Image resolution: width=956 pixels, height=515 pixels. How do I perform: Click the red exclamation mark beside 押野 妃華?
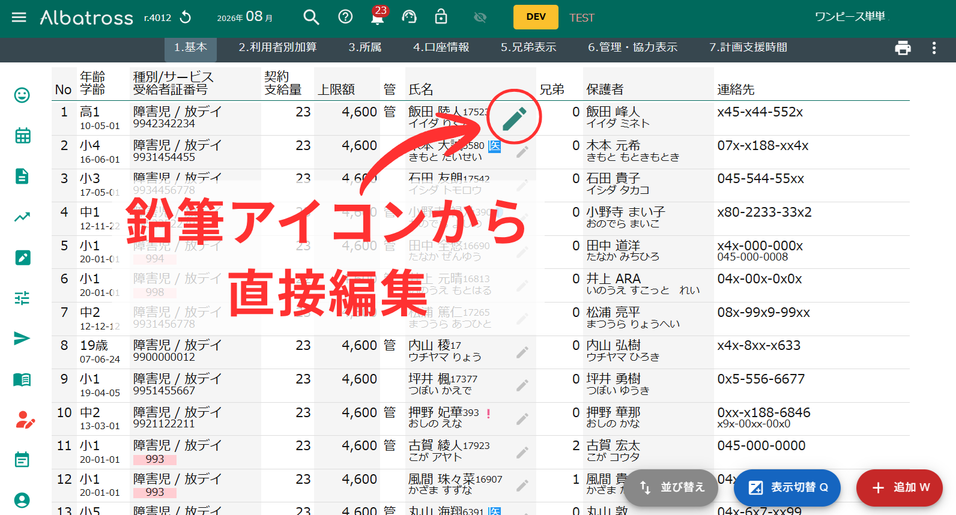pyautogui.click(x=488, y=414)
